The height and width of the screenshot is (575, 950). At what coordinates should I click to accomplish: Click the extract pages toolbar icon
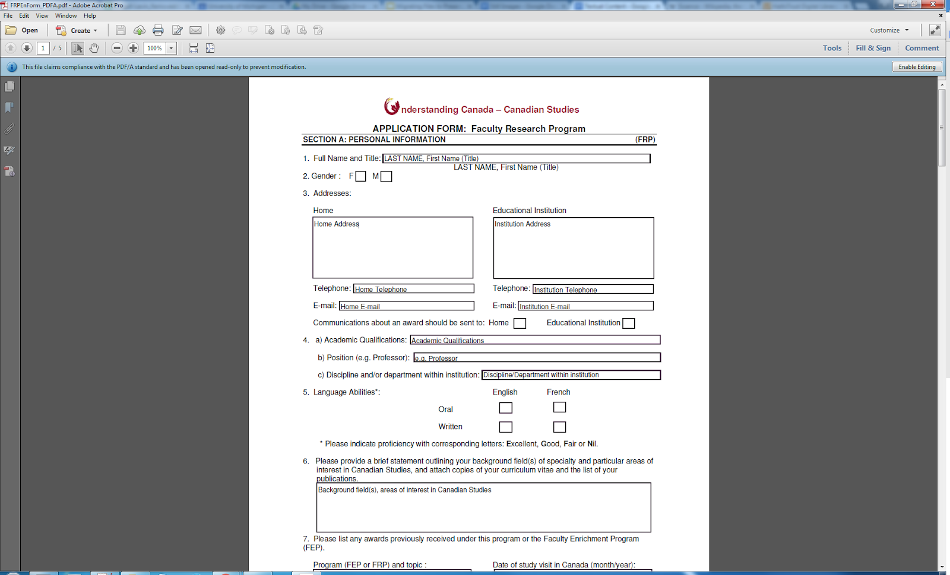tap(302, 30)
